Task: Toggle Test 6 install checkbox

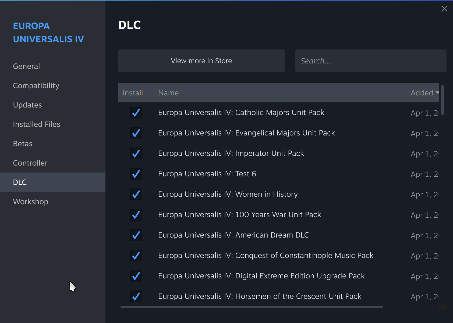Action: [136, 174]
